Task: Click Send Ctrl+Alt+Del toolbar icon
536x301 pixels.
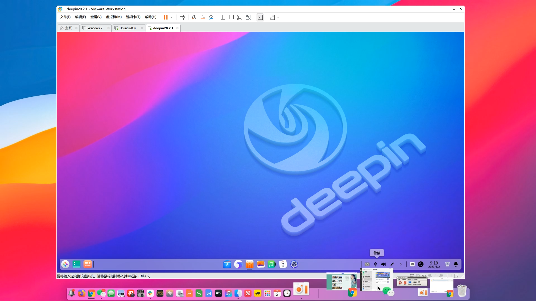Action: [182, 17]
